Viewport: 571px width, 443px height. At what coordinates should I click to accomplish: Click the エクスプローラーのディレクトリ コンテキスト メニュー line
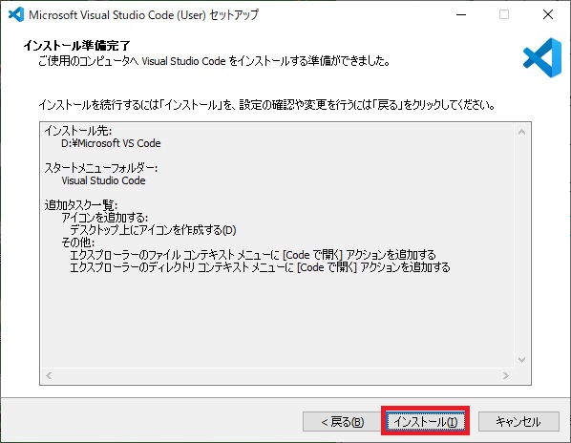(260, 267)
